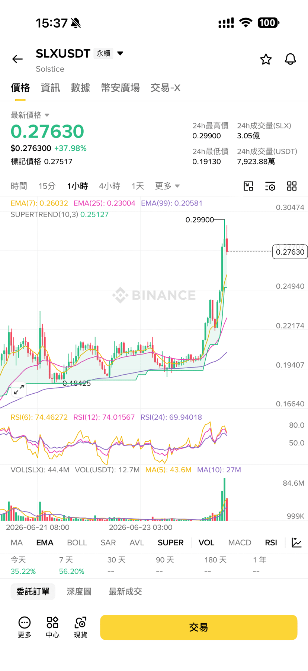This screenshot has width=308, height=671.
Task: Tap the 7 天 56.20% performance cell
Action: (x=72, y=565)
